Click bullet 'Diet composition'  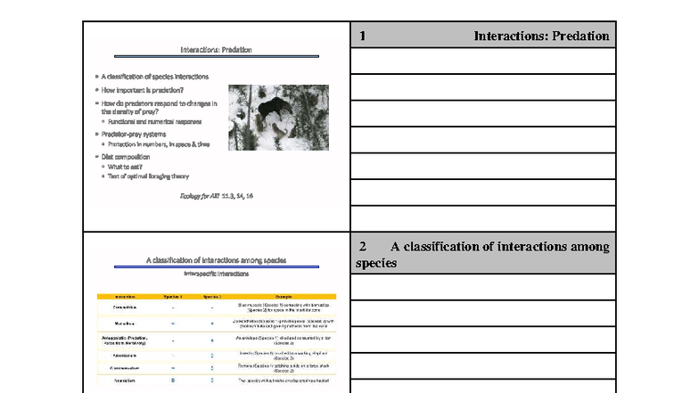[125, 157]
